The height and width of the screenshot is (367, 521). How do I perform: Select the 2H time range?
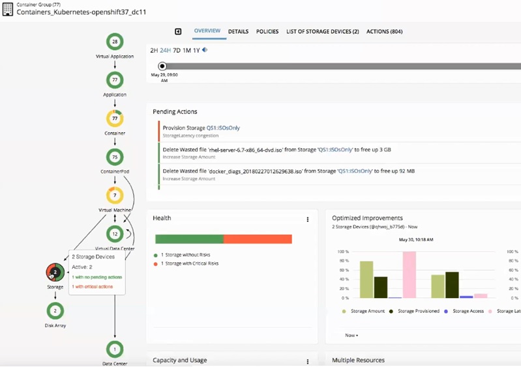(x=154, y=50)
